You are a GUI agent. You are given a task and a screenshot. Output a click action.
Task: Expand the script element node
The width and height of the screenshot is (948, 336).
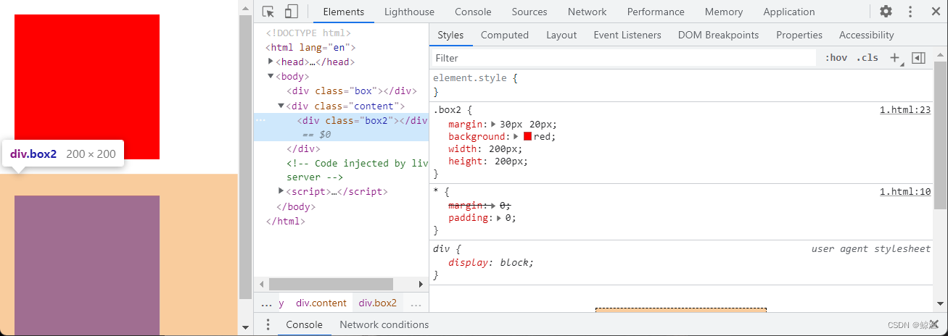281,191
